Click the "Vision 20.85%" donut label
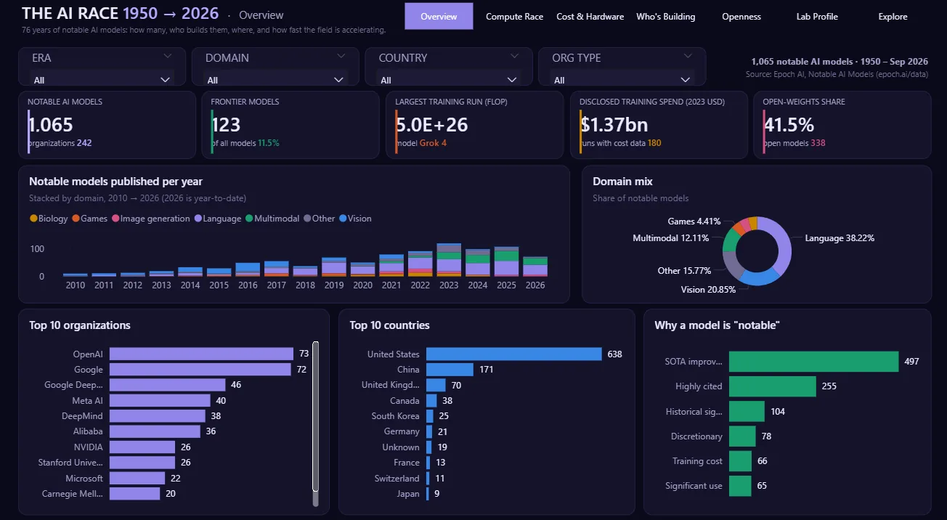Screen dimensions: 947x520 [708, 290]
